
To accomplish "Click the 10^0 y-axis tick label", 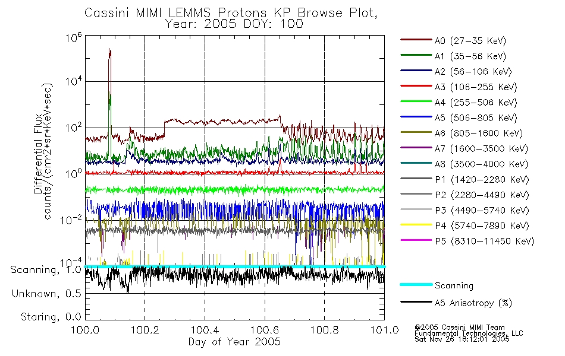I will coord(74,174).
